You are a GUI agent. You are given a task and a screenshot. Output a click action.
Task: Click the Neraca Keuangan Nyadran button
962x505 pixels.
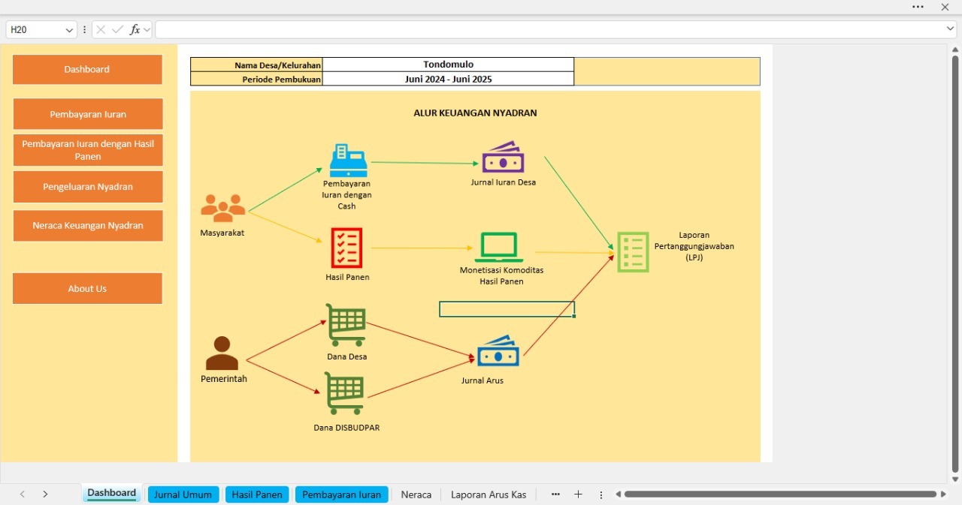pos(88,225)
